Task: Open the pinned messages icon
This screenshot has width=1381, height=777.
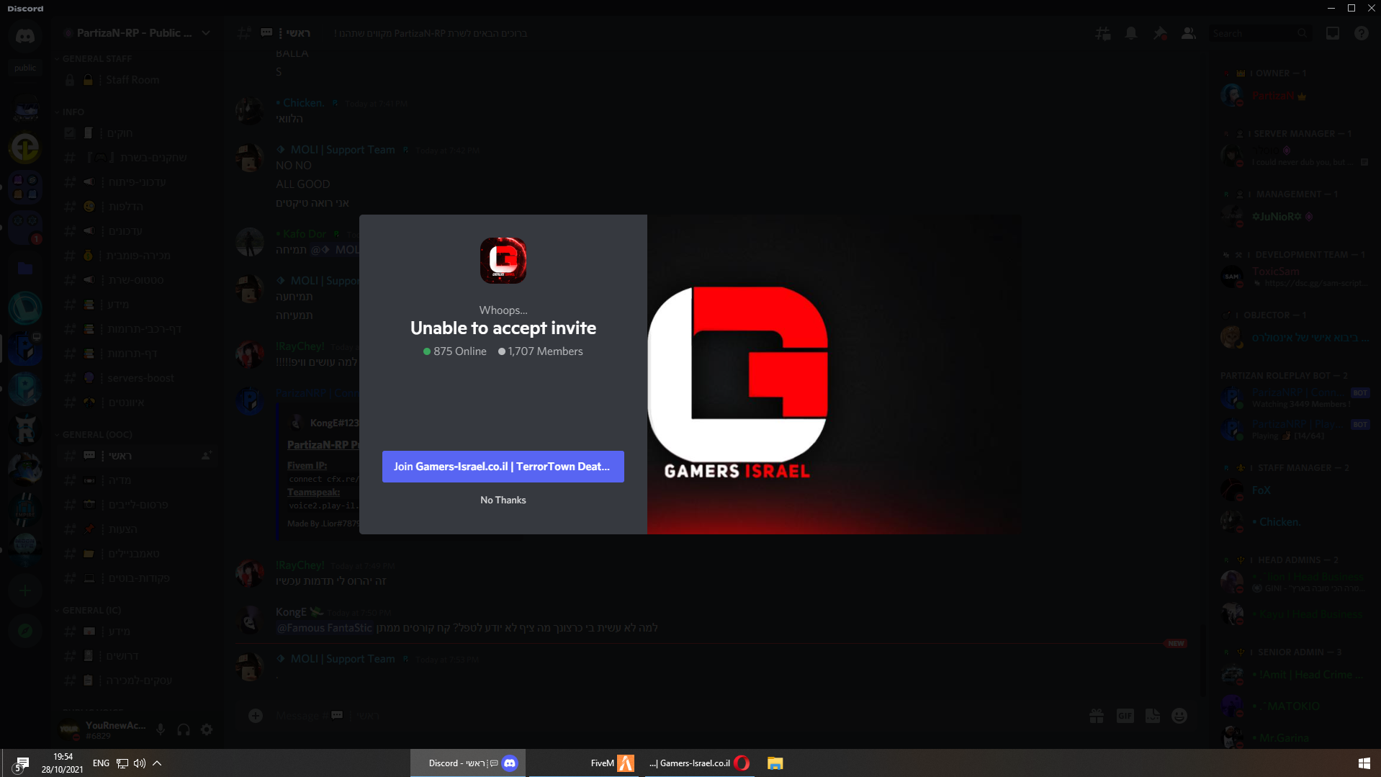Action: tap(1159, 33)
